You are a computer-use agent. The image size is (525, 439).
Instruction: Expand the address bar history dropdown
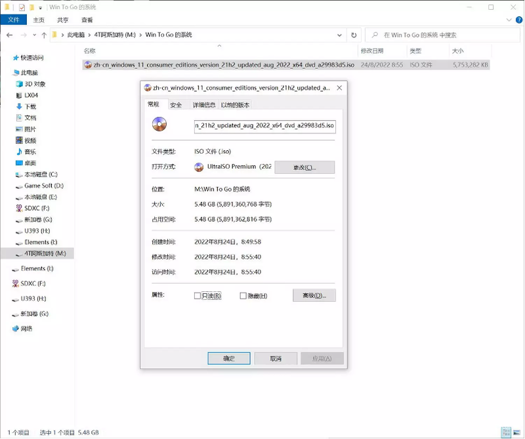[x=339, y=35]
